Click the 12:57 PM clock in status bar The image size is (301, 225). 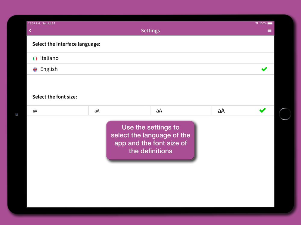click(34, 23)
